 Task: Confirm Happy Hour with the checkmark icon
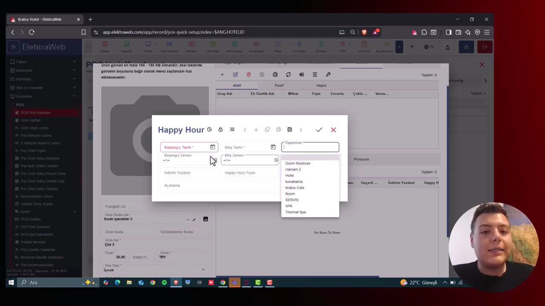(319, 130)
